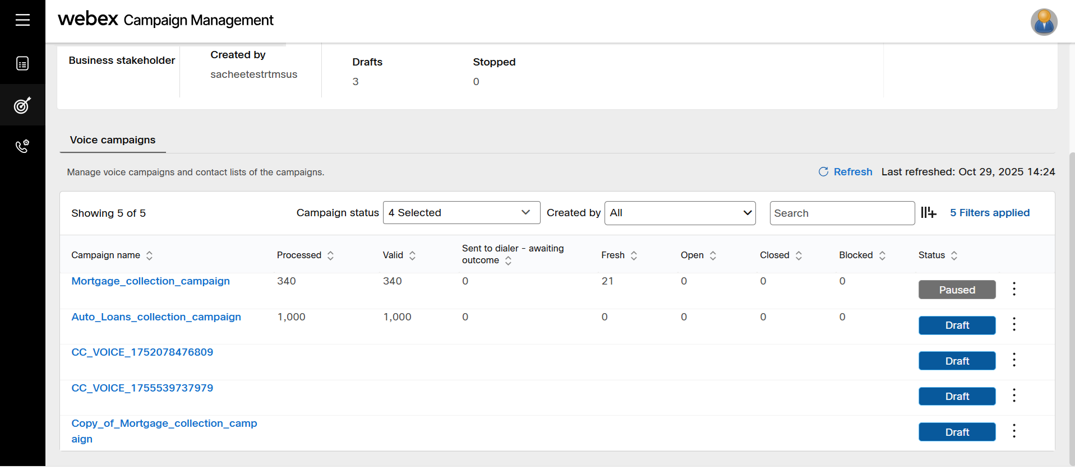Sort by Fresh column
1075x475 pixels.
(634, 255)
